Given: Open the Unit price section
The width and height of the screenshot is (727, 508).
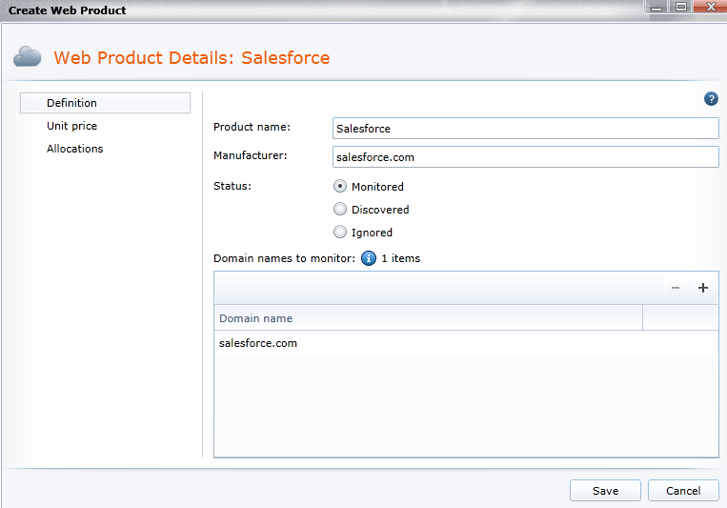Looking at the screenshot, I should pyautogui.click(x=72, y=126).
